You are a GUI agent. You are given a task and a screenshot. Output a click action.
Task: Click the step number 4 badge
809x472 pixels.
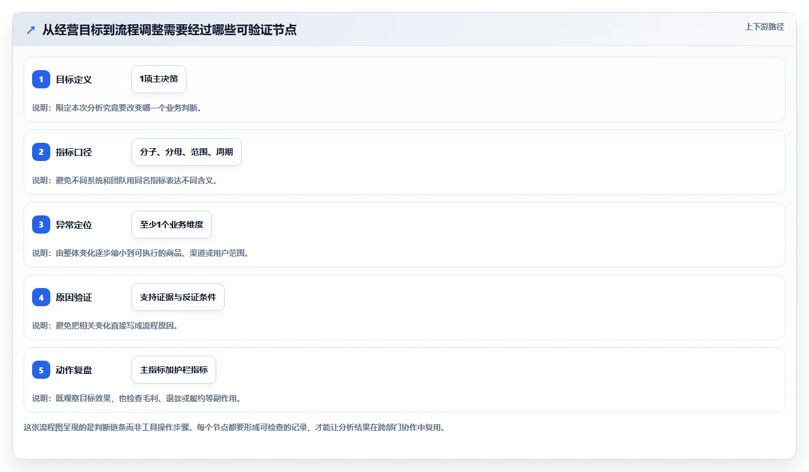point(41,297)
